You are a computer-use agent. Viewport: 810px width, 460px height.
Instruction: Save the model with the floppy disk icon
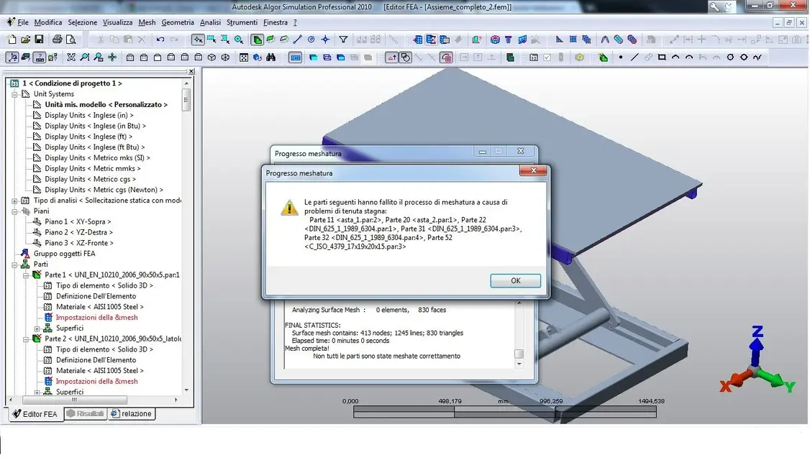[x=39, y=40]
